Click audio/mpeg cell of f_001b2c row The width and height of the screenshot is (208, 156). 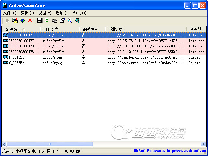click(x=52, y=57)
